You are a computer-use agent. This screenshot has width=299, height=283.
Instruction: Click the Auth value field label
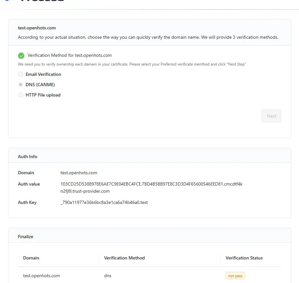tap(29, 184)
